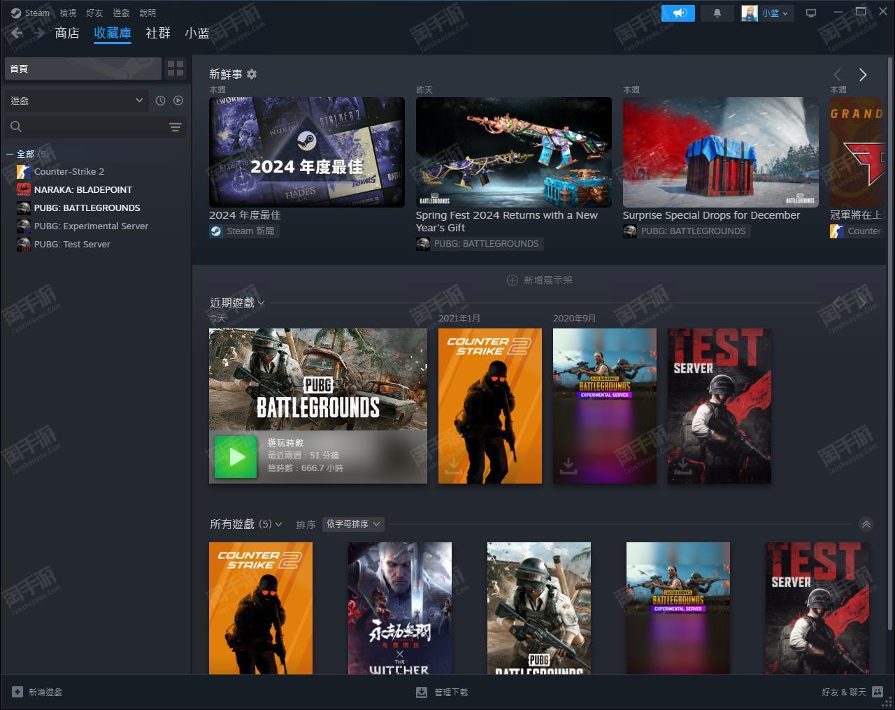Enter Big Picture mode via monitor icon

tap(811, 13)
